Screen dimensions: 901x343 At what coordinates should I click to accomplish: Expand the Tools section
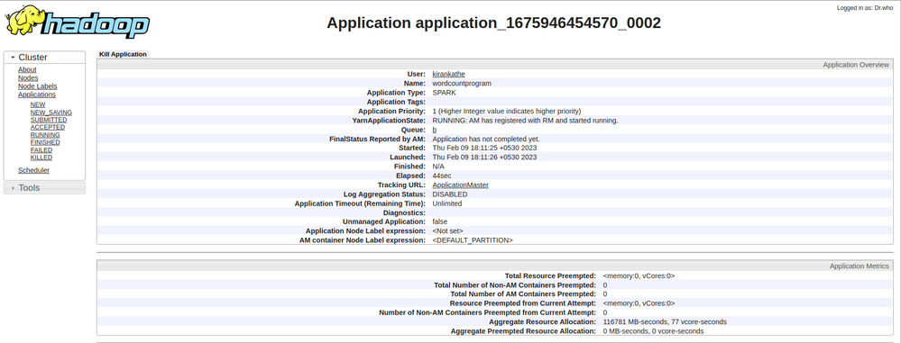pyautogui.click(x=44, y=187)
